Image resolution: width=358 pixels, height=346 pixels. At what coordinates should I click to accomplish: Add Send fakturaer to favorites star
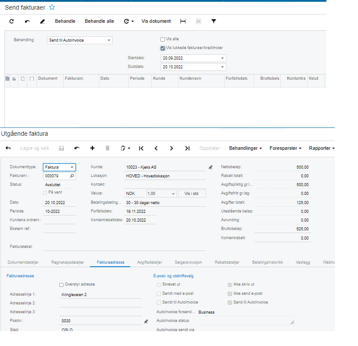[x=52, y=7]
